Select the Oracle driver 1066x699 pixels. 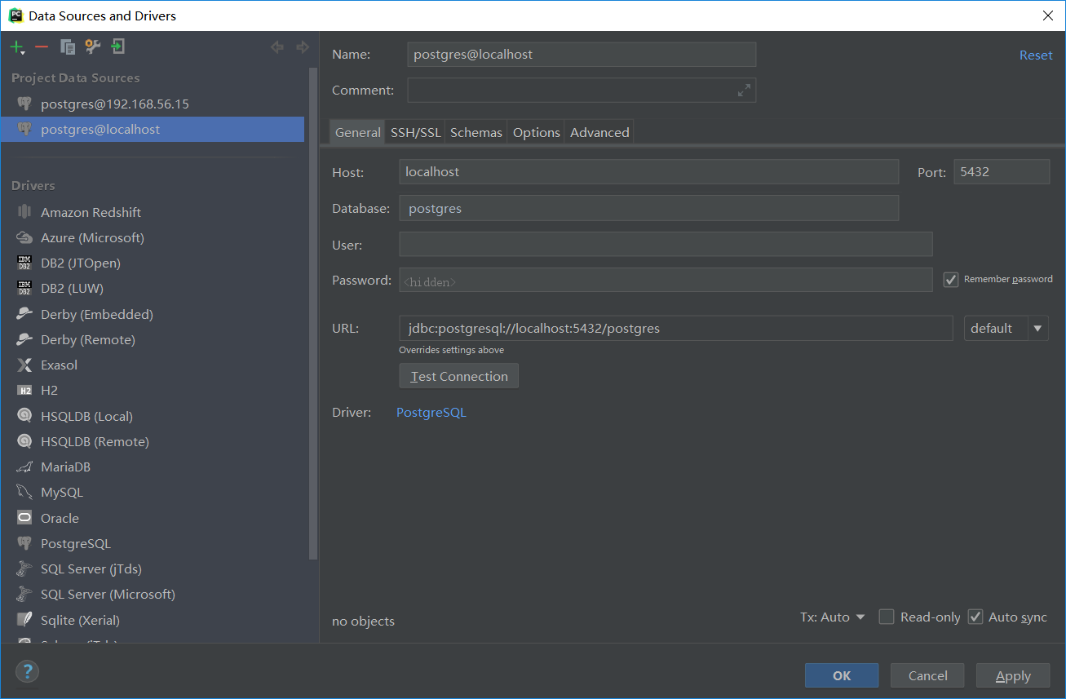coord(60,518)
